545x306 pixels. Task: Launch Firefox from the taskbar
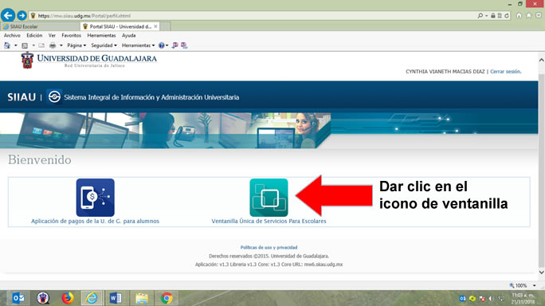tap(68, 298)
